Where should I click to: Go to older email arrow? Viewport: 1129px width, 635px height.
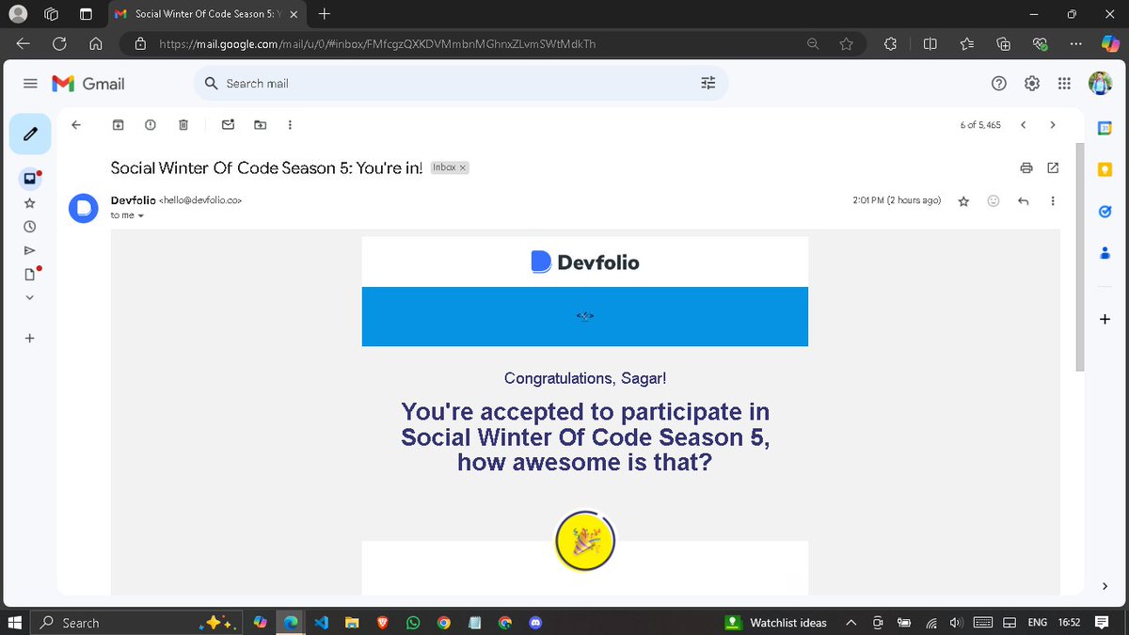click(x=1053, y=125)
